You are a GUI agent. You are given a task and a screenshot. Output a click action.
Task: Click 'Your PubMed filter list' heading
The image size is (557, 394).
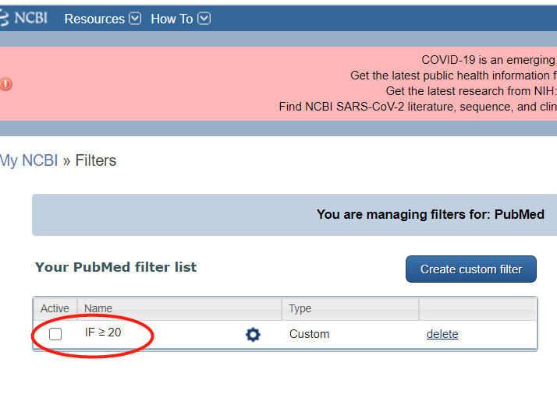click(115, 267)
